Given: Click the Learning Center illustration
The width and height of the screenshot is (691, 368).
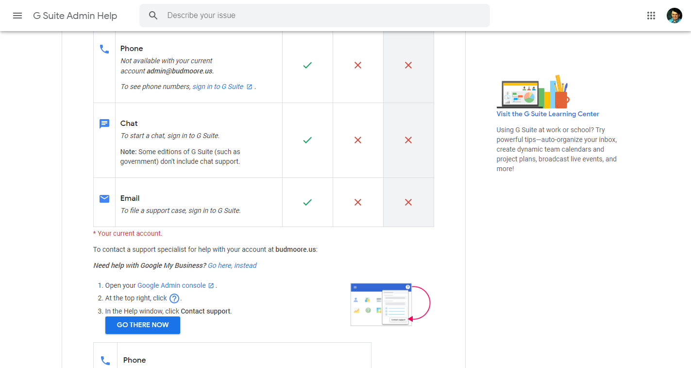Looking at the screenshot, I should 533,92.
